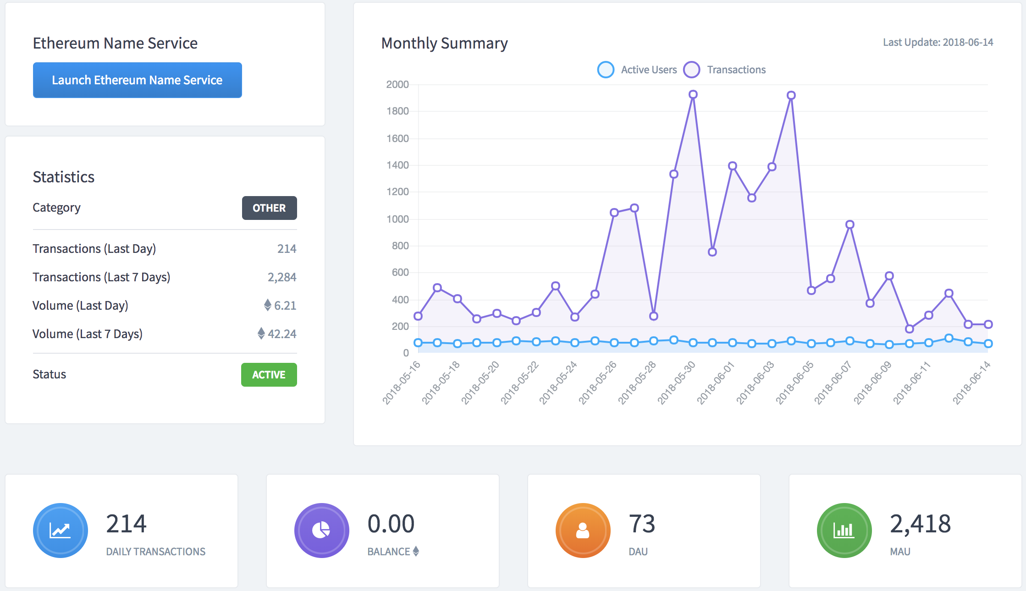Click the Ethereum symbol next to BALANCE
The image size is (1026, 591).
pos(416,551)
